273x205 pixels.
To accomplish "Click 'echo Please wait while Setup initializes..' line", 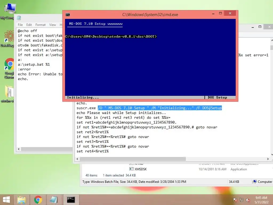I will click(121, 113).
